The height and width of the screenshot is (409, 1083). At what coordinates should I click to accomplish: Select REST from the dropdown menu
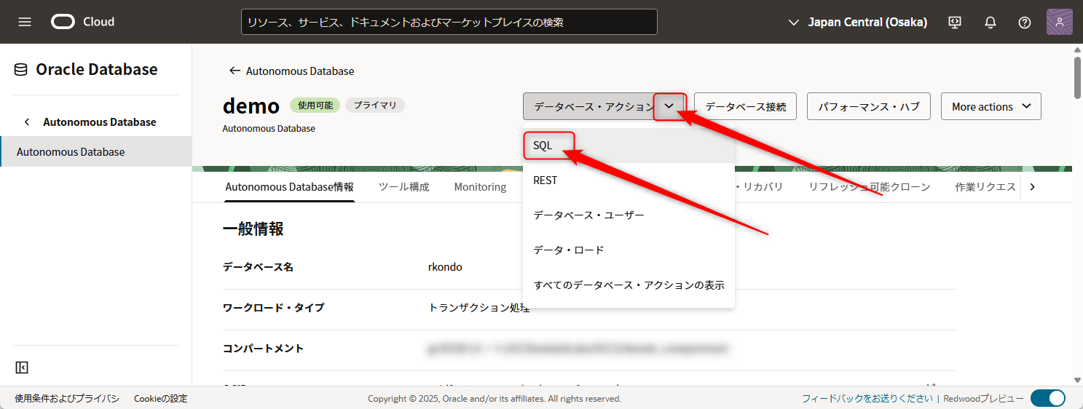[x=629, y=180]
